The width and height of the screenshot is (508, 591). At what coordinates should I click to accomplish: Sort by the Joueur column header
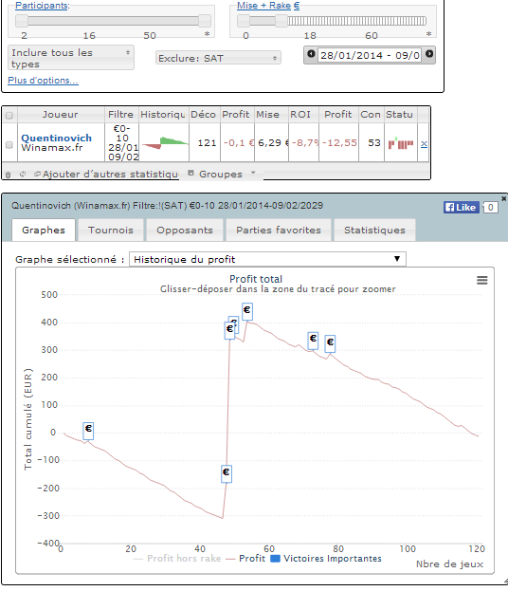point(61,115)
